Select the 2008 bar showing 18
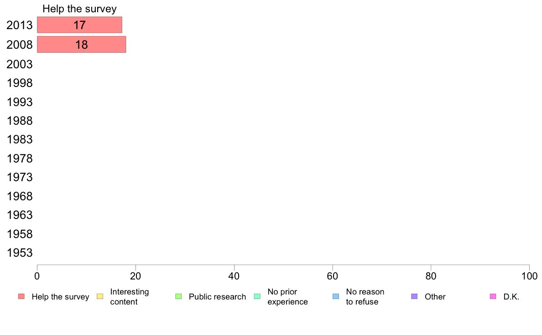This screenshot has height=335, width=542. [81, 45]
